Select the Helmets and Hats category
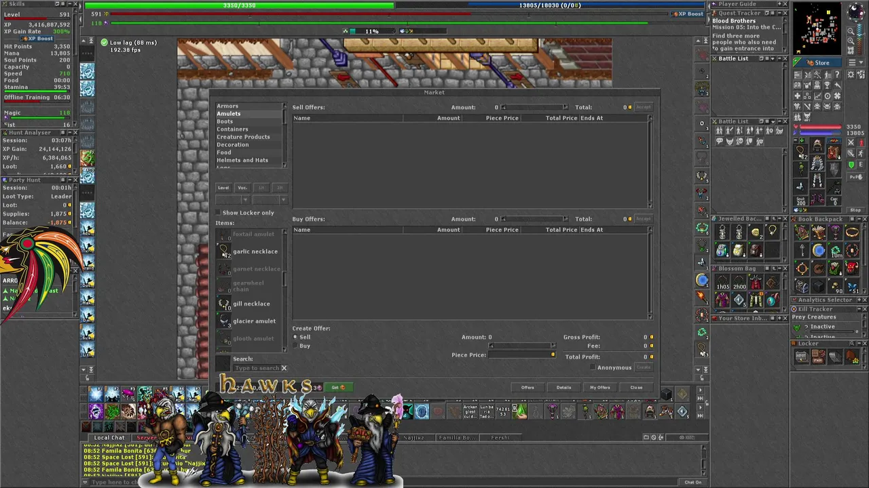 [249, 160]
